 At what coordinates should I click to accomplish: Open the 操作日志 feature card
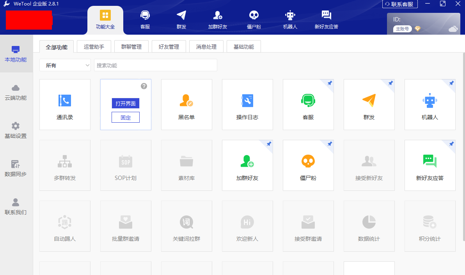[247, 104]
